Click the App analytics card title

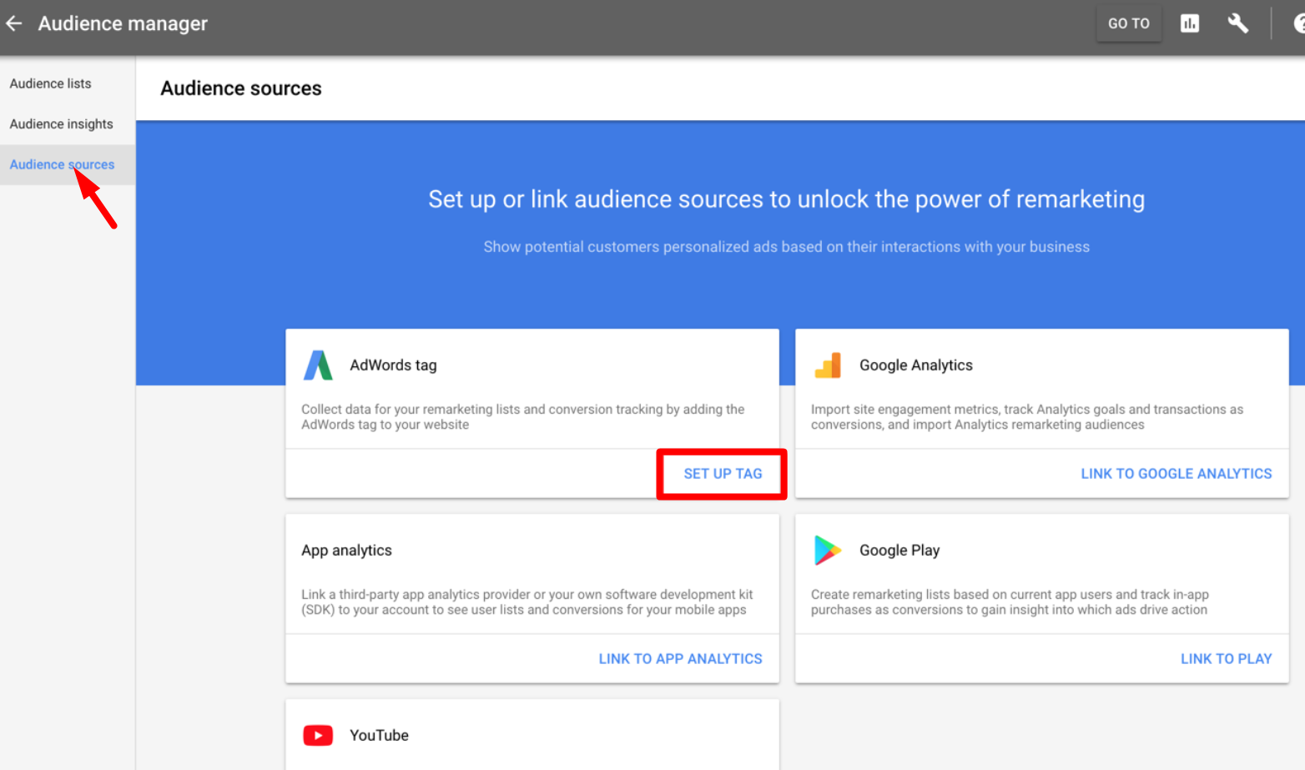[x=346, y=551]
